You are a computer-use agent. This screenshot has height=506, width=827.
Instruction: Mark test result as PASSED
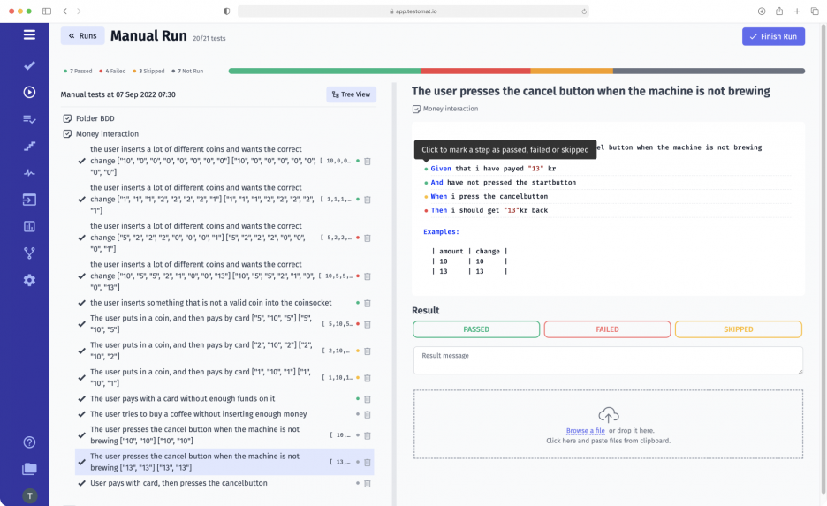(476, 329)
